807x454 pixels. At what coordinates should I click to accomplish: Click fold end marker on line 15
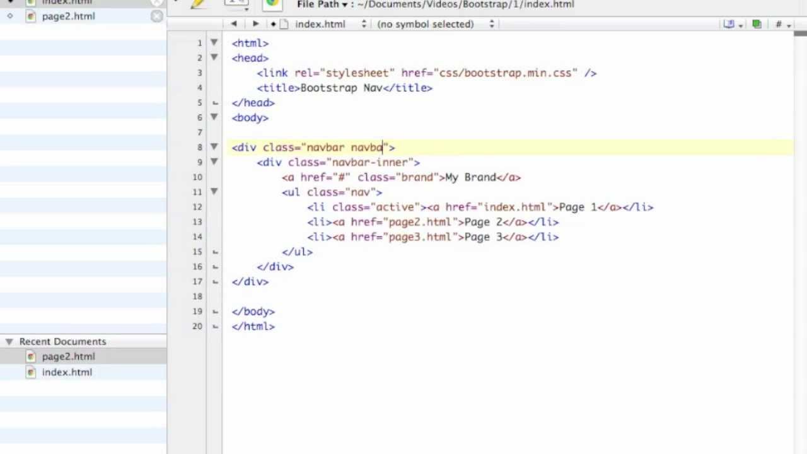pyautogui.click(x=215, y=252)
